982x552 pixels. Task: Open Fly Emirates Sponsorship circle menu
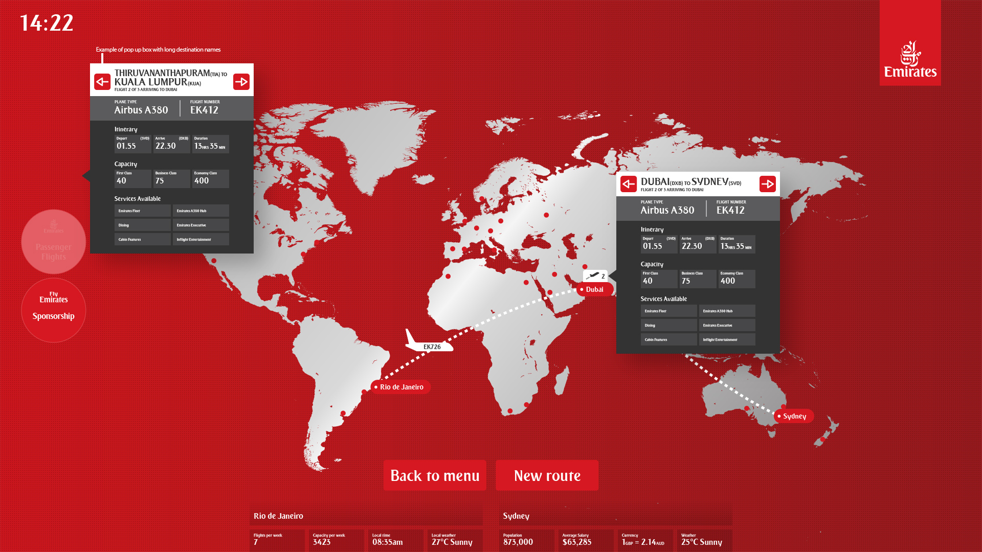(x=54, y=310)
